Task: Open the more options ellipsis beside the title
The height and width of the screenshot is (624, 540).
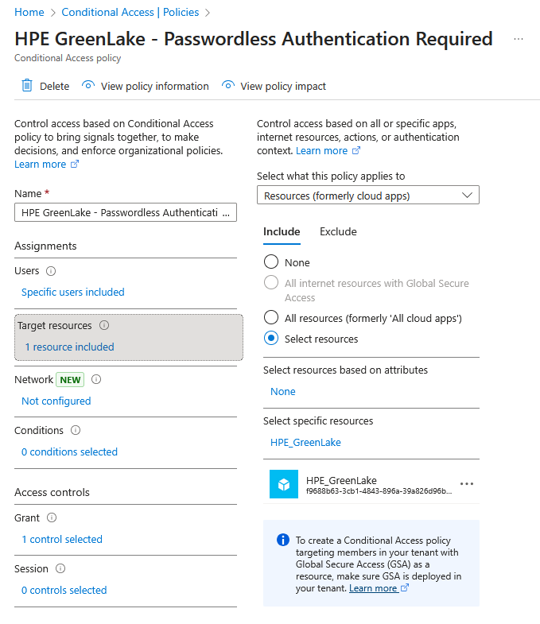Action: (519, 39)
